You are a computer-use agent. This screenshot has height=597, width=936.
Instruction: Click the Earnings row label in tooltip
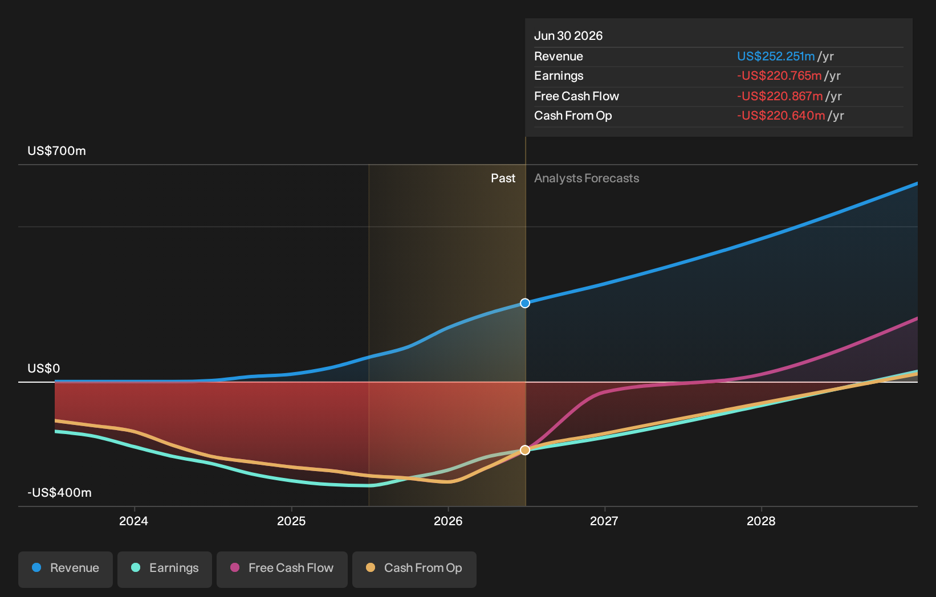(559, 76)
